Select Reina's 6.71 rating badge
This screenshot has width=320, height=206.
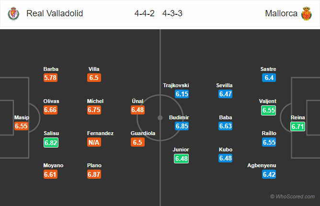coord(297,126)
